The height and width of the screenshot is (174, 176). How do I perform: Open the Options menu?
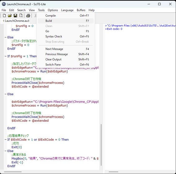(x=53, y=10)
